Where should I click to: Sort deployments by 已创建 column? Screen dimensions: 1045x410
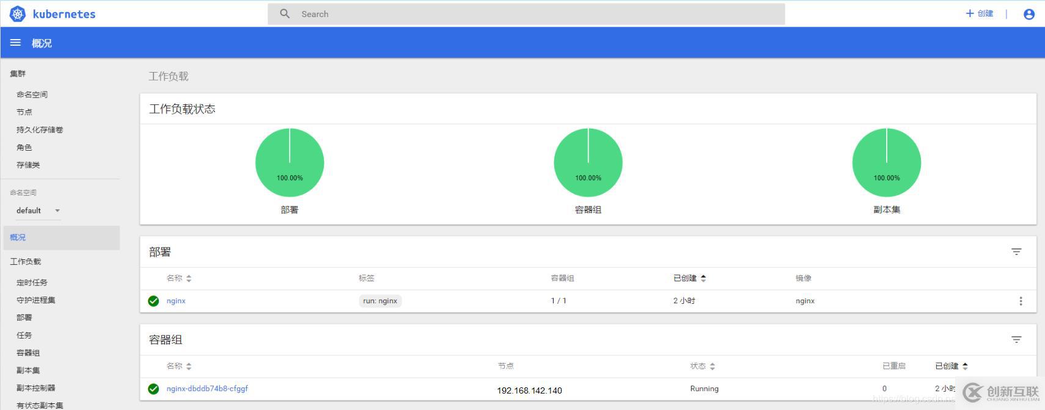(x=690, y=278)
